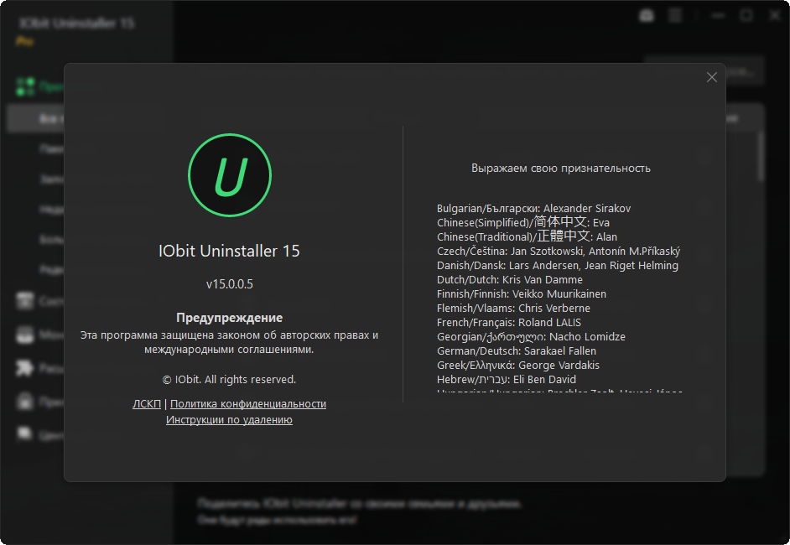Select the Hebrew credit line, Eli Ben David

pyautogui.click(x=507, y=379)
